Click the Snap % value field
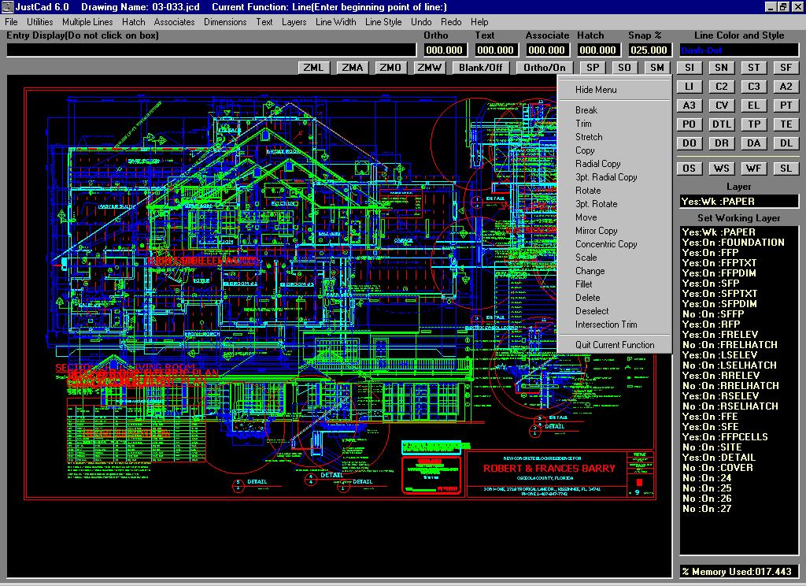The width and height of the screenshot is (806, 586). (649, 50)
